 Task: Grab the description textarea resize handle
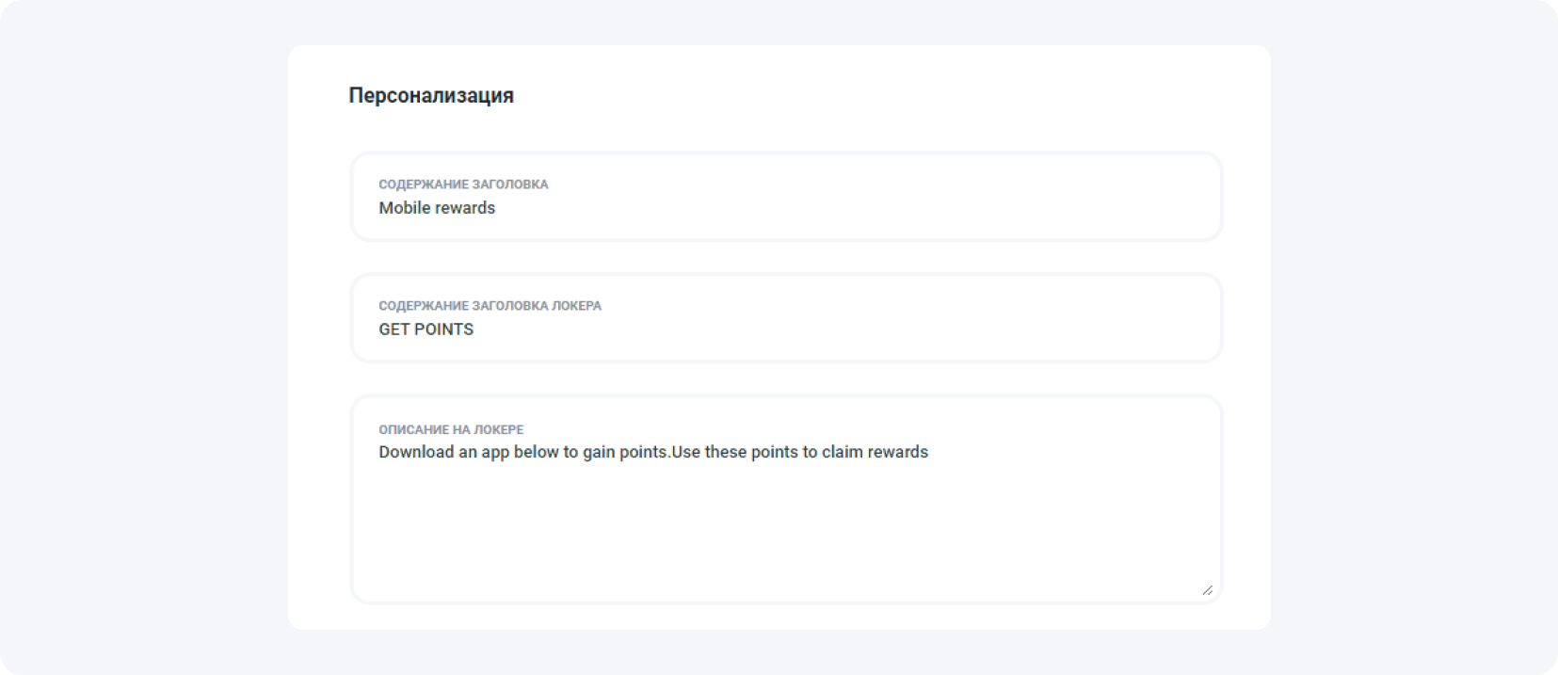point(1206,589)
